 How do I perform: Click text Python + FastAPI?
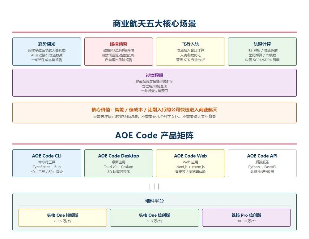point(262,167)
